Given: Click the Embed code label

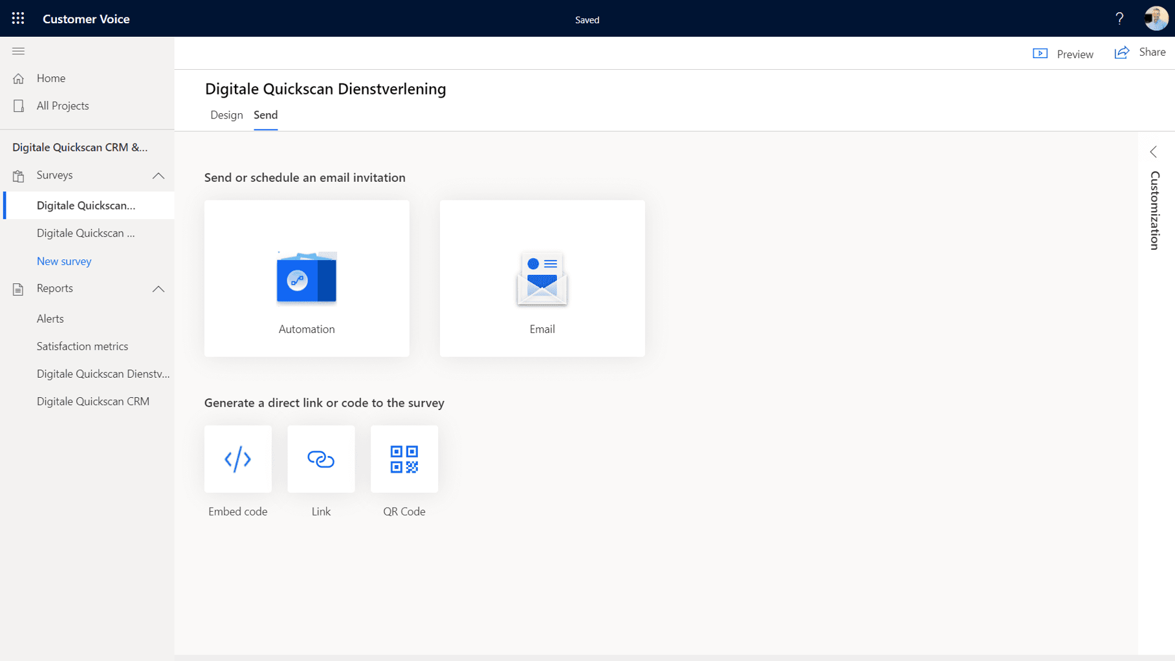Looking at the screenshot, I should (x=238, y=512).
